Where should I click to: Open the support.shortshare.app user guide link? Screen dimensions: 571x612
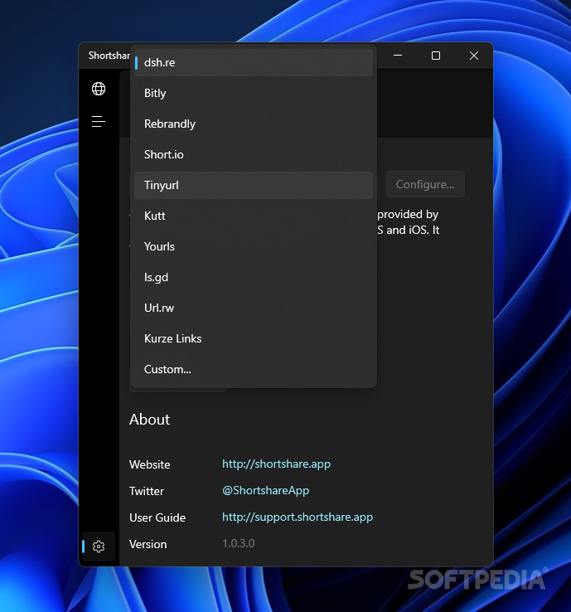pyautogui.click(x=298, y=517)
